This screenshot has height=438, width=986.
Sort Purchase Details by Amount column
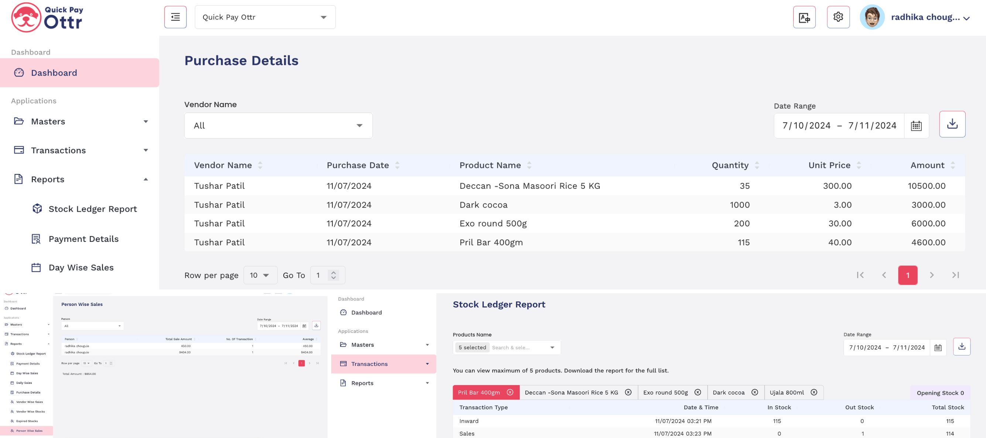pyautogui.click(x=953, y=165)
